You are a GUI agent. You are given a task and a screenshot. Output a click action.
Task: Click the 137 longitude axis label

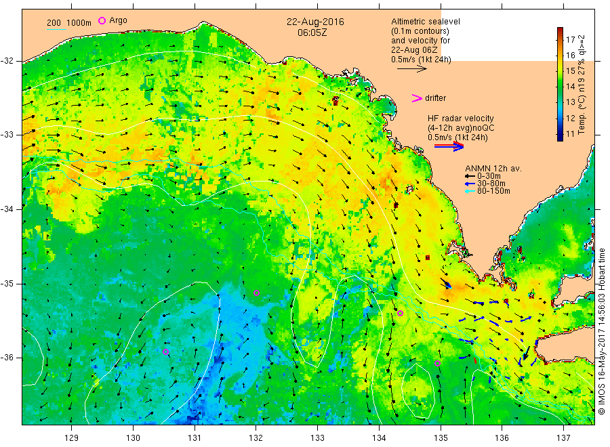563,438
